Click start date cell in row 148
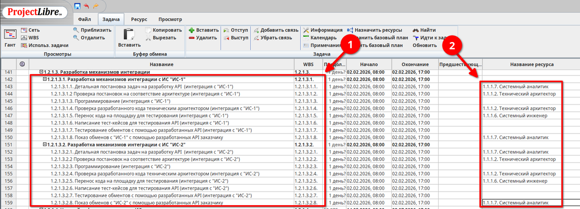 pos(369,123)
